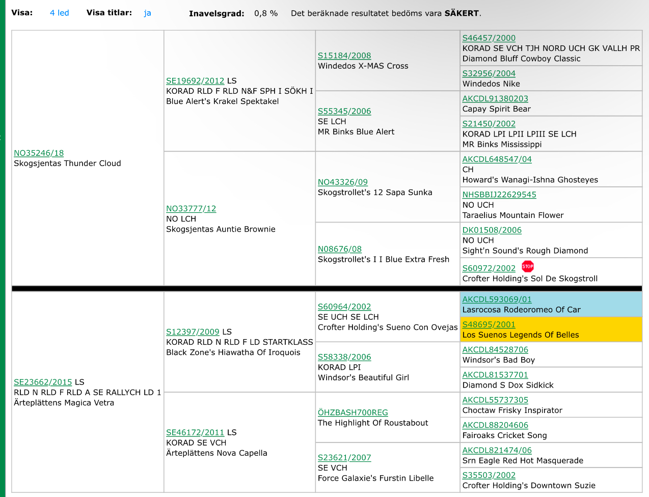Screen dimensions: 649x497
Task: Open NO35246/18 Skogsjentas Thunder Cloud record
Action: click(x=39, y=153)
